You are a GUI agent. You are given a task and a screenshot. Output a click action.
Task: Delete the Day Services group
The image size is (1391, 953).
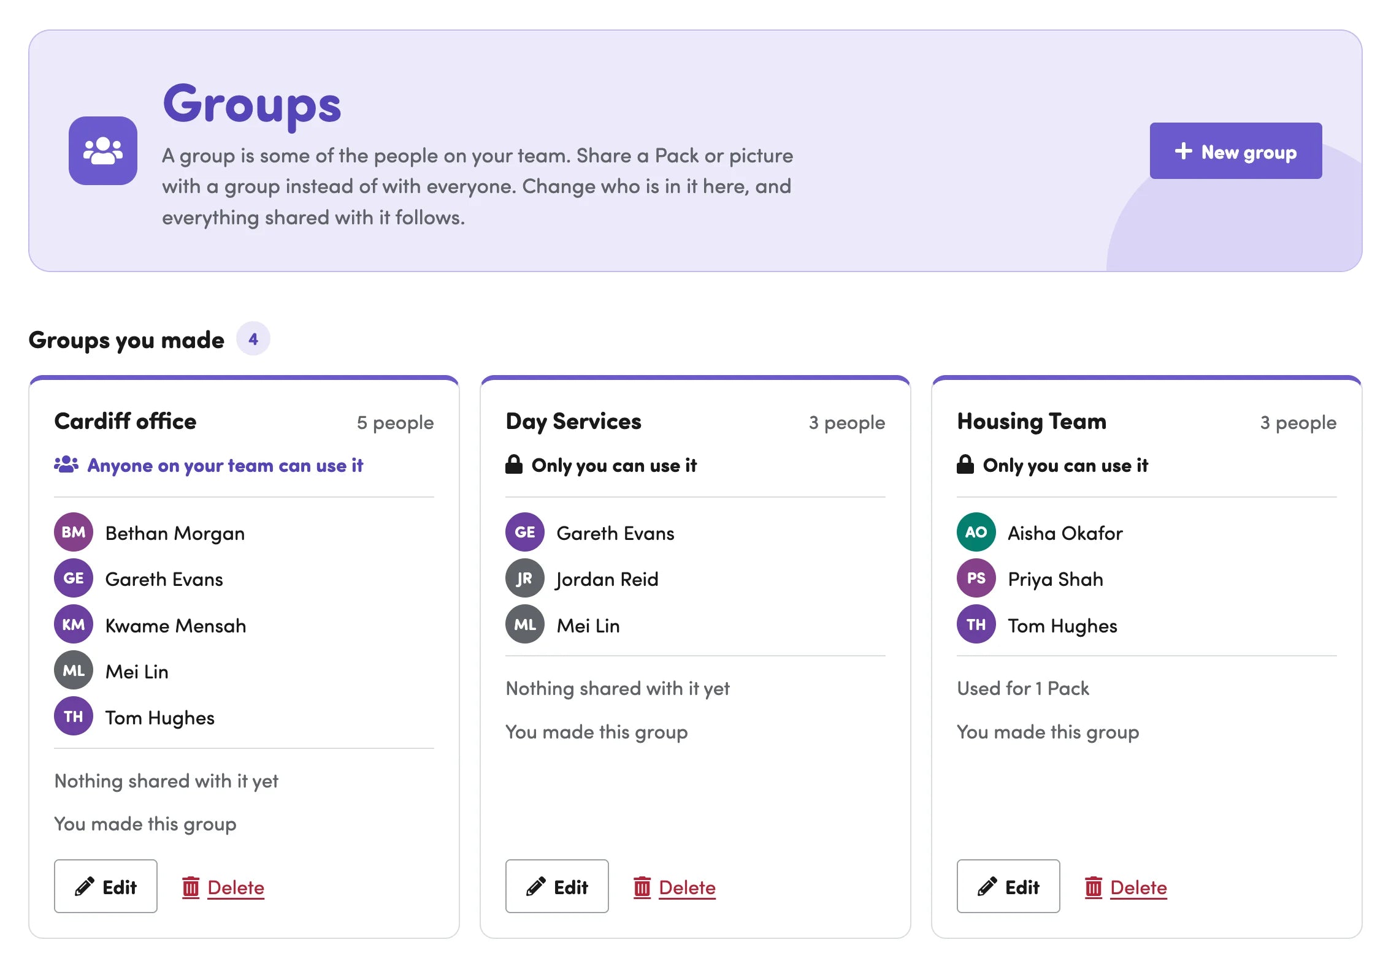675,887
